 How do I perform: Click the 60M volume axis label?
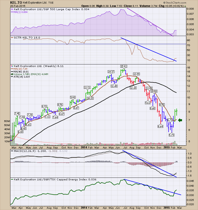click(x=7, y=121)
